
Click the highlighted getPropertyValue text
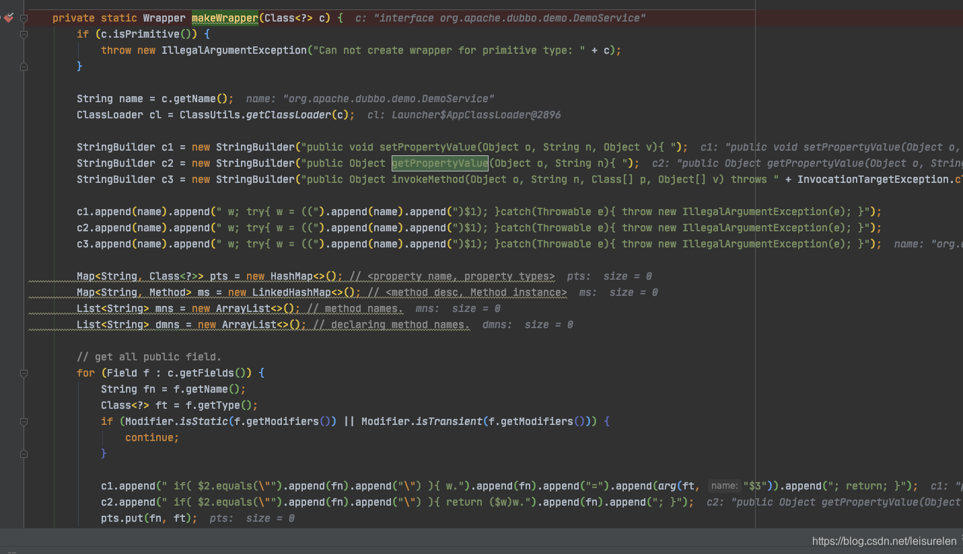[440, 163]
